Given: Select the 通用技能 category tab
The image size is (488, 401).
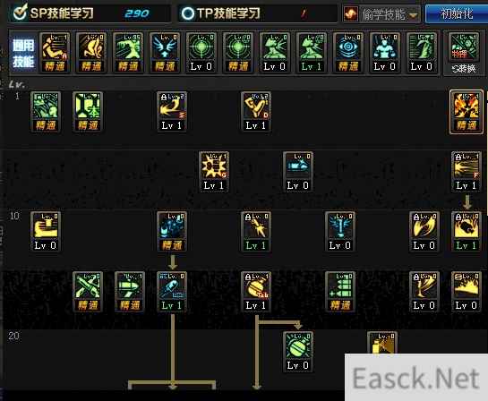Looking at the screenshot, I should [x=23, y=54].
